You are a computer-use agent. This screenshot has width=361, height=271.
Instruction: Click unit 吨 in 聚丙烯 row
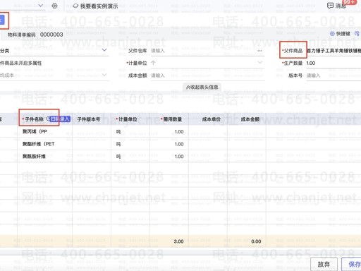click(x=118, y=132)
